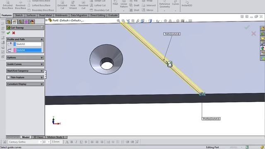Click the Previous View icon
This screenshot has height=149, width=265.
[x=128, y=21]
